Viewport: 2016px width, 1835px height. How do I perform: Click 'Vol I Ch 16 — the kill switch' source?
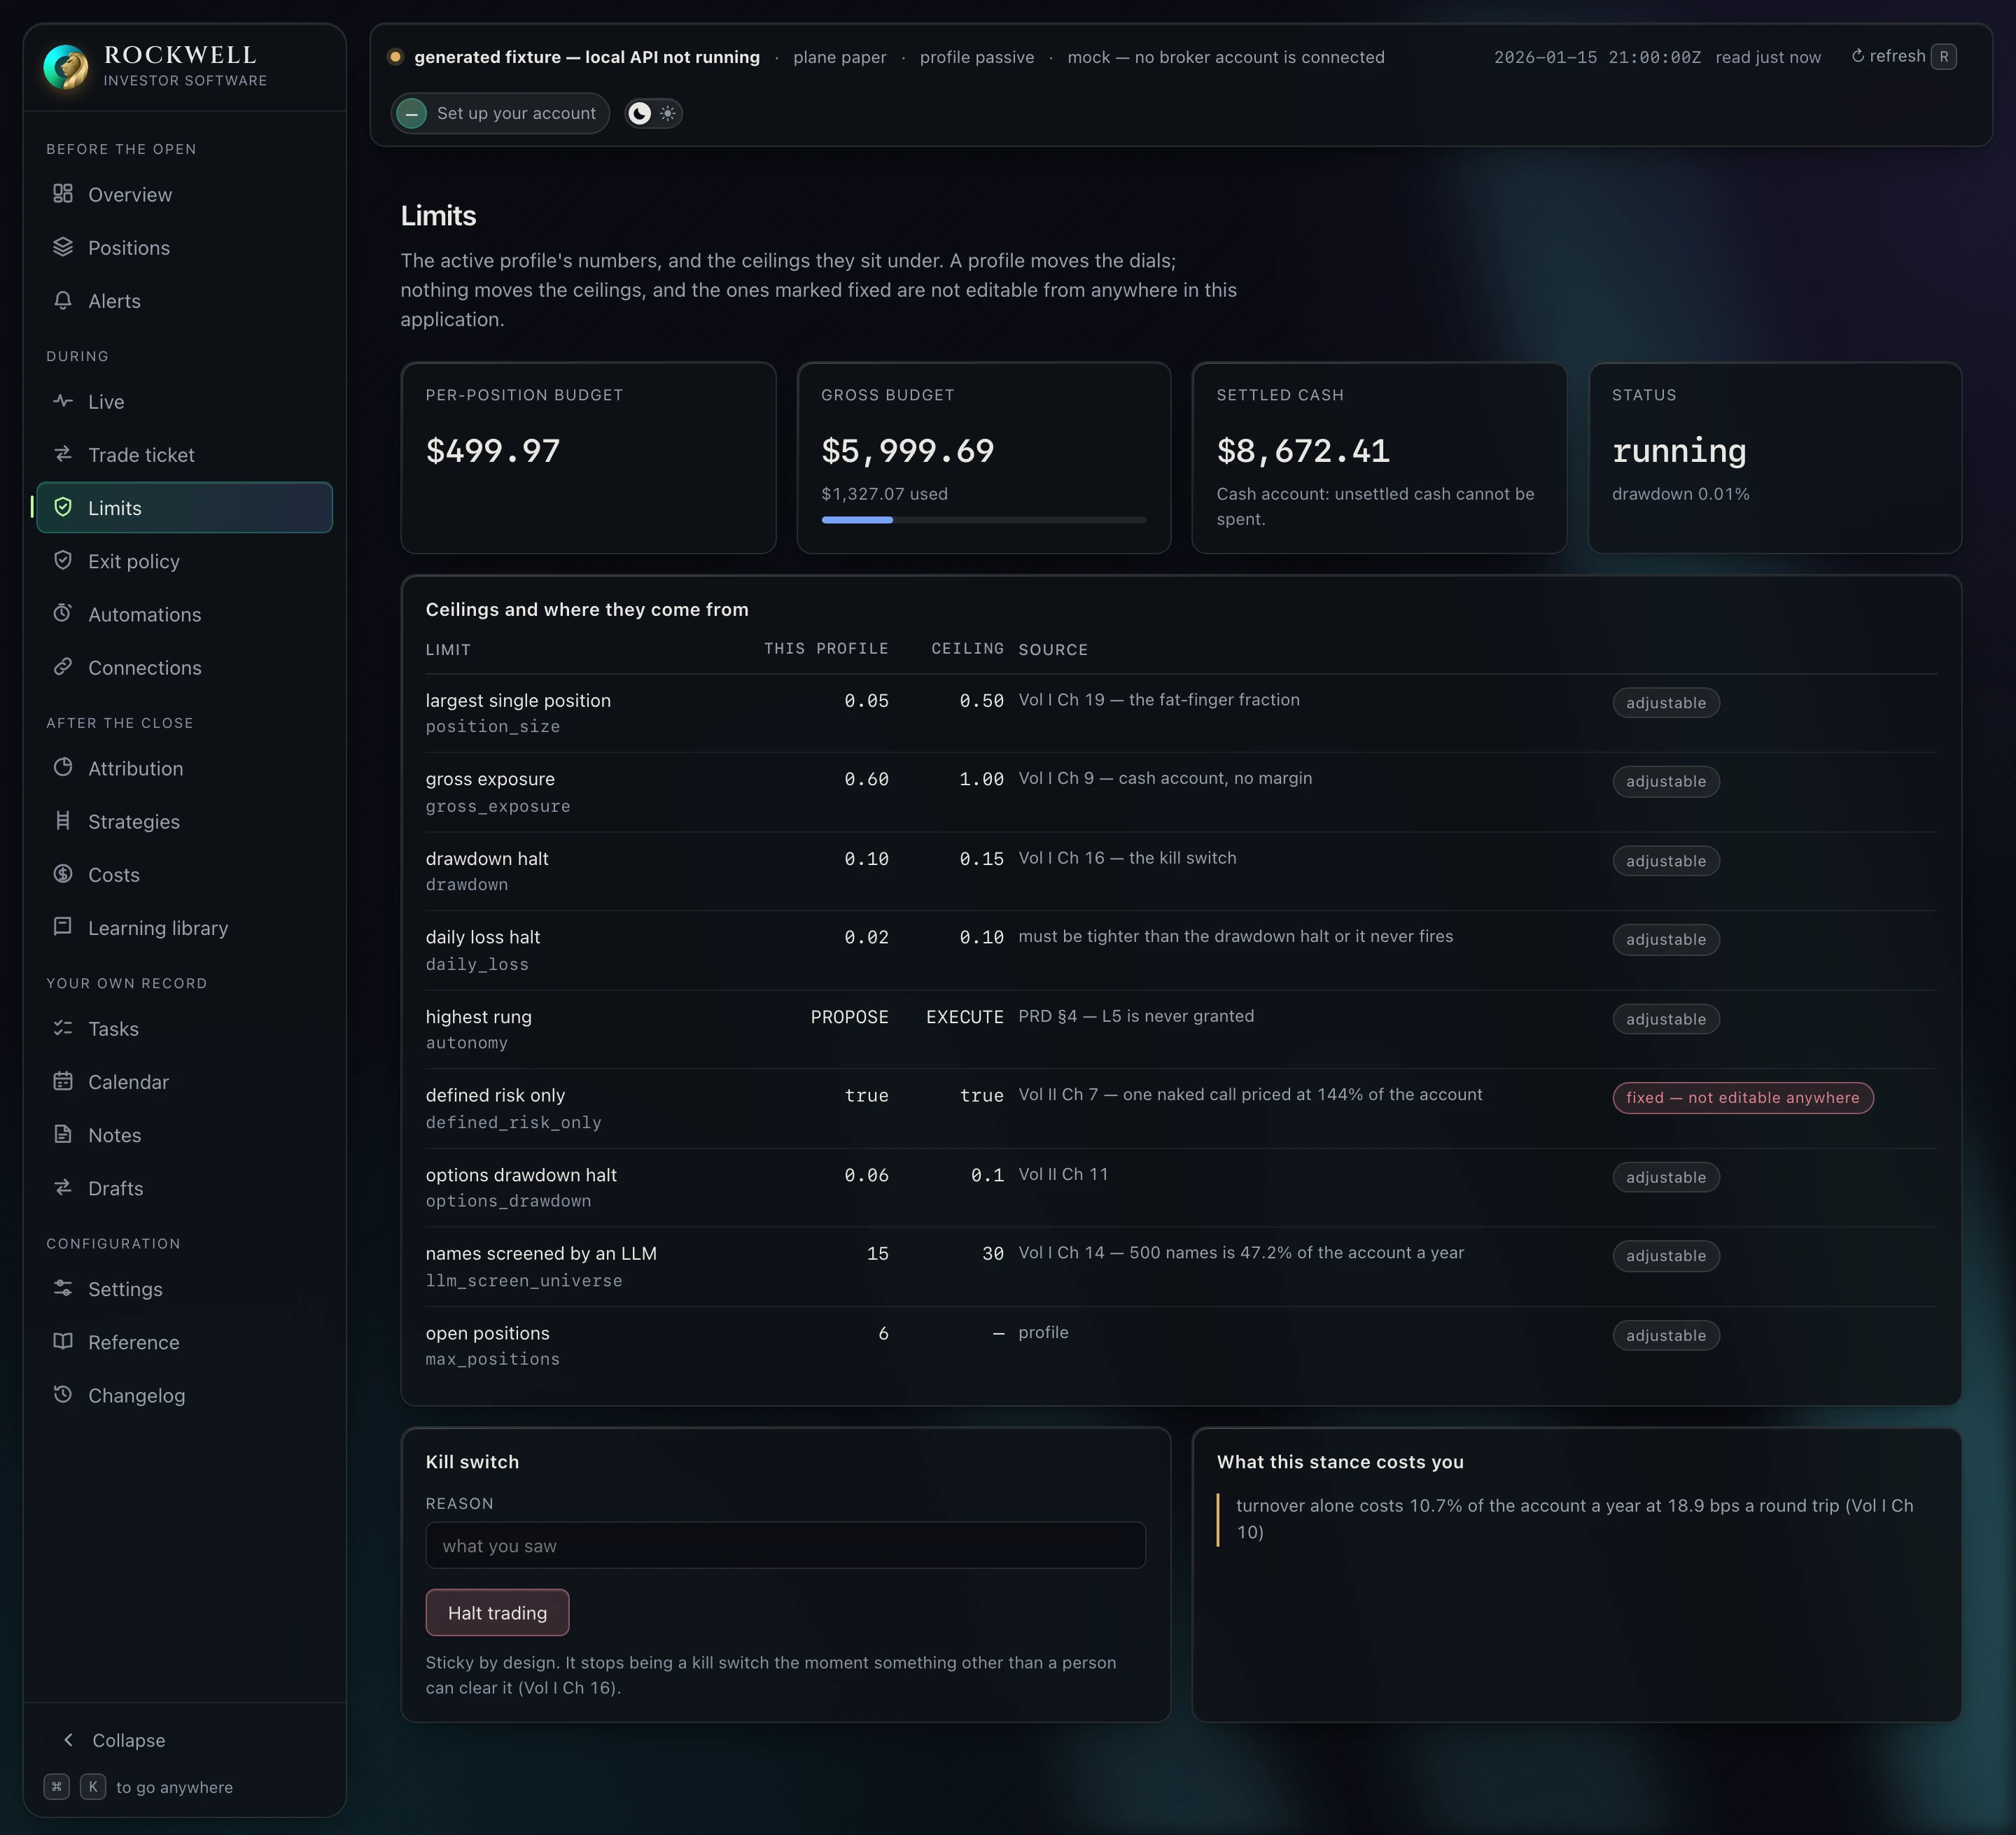pos(1127,858)
